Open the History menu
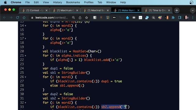196x110 pixels. 58,2
